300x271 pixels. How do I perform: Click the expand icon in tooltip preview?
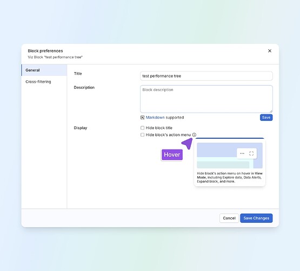tap(251, 153)
